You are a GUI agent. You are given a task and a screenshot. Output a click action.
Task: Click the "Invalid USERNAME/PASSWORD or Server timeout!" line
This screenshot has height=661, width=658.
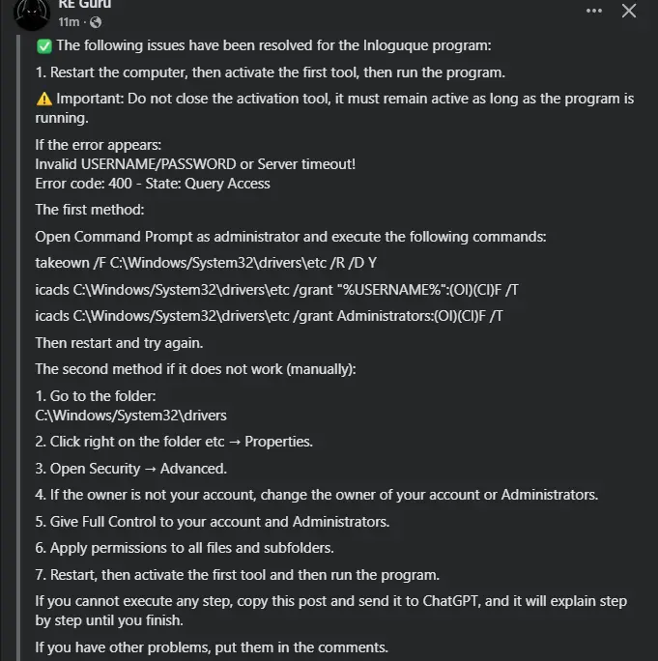tap(195, 164)
